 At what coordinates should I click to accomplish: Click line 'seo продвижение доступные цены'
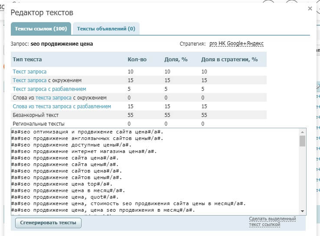(x=72, y=145)
